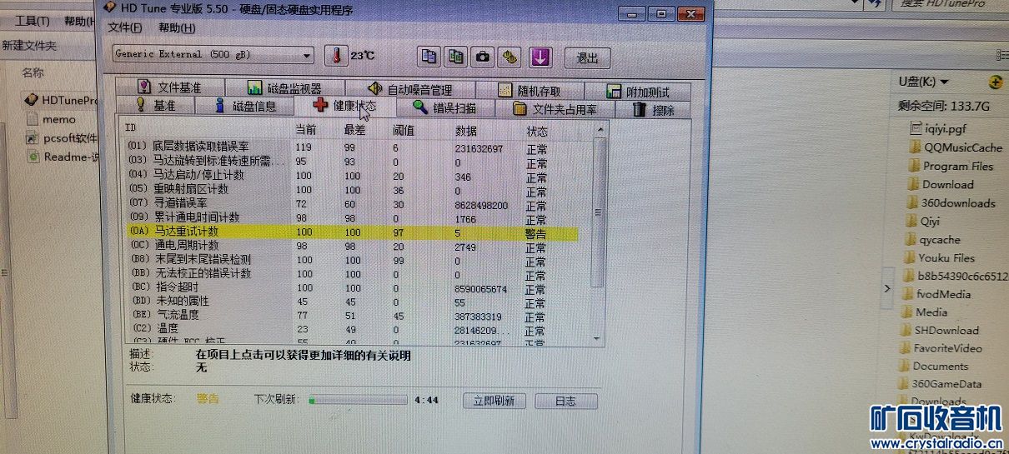Select the (04) 马达启动/停止计数 row
Image resolution: width=1009 pixels, height=454 pixels.
point(351,176)
